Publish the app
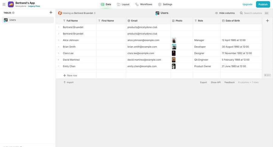The image size is (273, 147). pos(263,4)
